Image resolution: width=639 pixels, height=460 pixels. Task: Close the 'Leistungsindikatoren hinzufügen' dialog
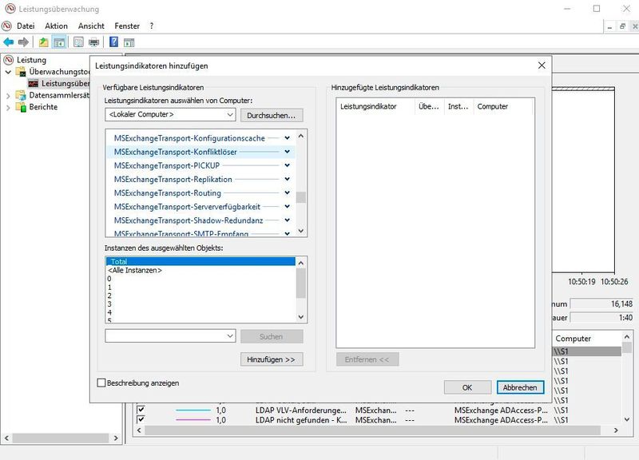(x=542, y=65)
